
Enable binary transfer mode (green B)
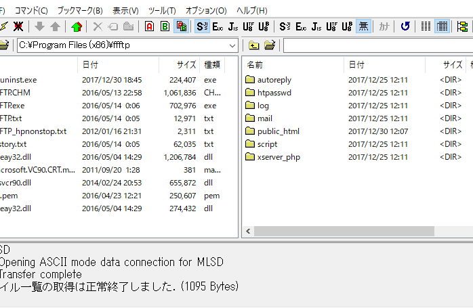pyautogui.click(x=165, y=27)
